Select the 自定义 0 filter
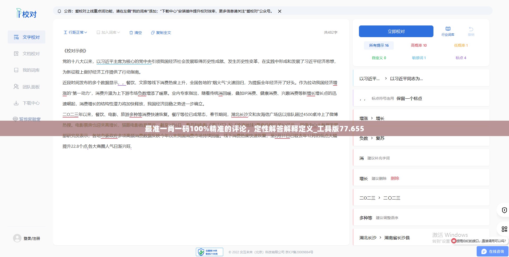Viewport: 509px width, 257px height. [379, 58]
